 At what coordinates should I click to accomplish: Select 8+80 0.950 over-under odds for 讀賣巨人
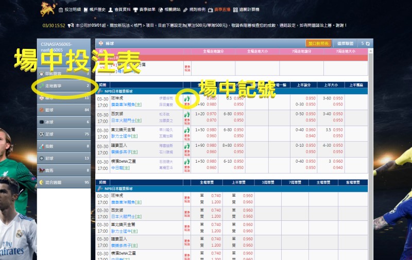click(x=233, y=145)
